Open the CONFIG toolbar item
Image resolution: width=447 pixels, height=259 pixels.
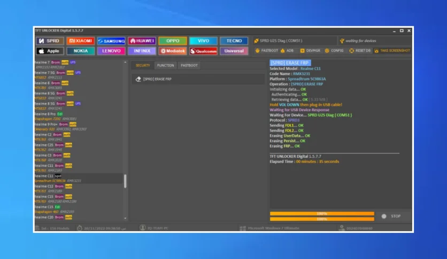tap(334, 50)
